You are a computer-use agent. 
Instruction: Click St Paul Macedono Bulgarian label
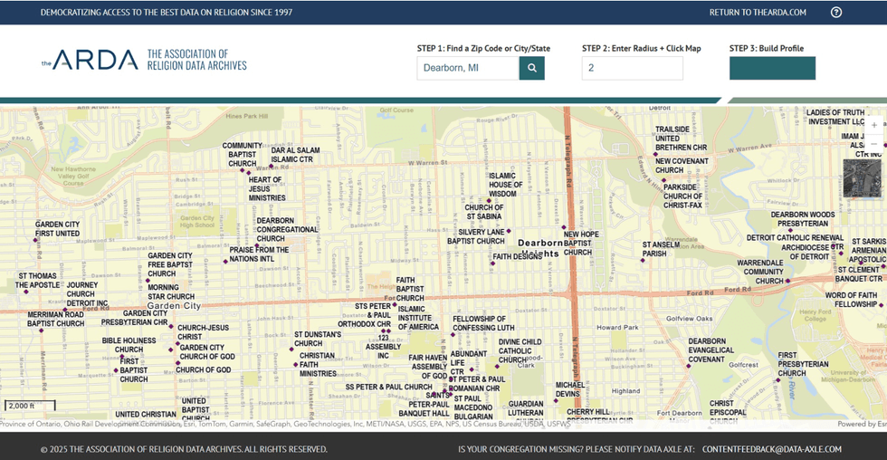(472, 407)
